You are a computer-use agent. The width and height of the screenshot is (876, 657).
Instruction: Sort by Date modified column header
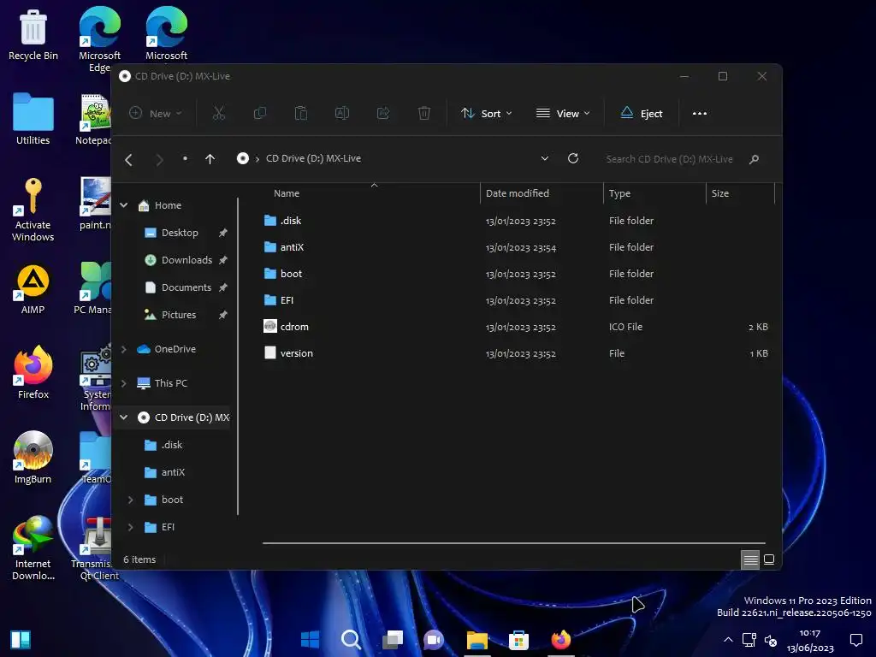518,193
